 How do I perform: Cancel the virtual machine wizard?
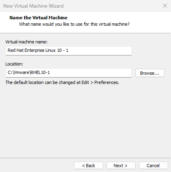pyautogui.click(x=153, y=166)
